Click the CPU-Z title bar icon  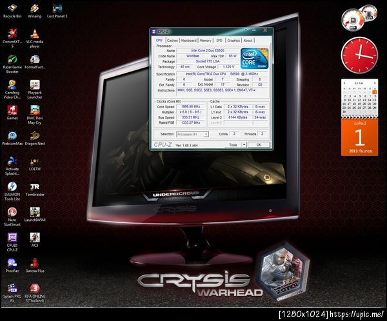154,32
